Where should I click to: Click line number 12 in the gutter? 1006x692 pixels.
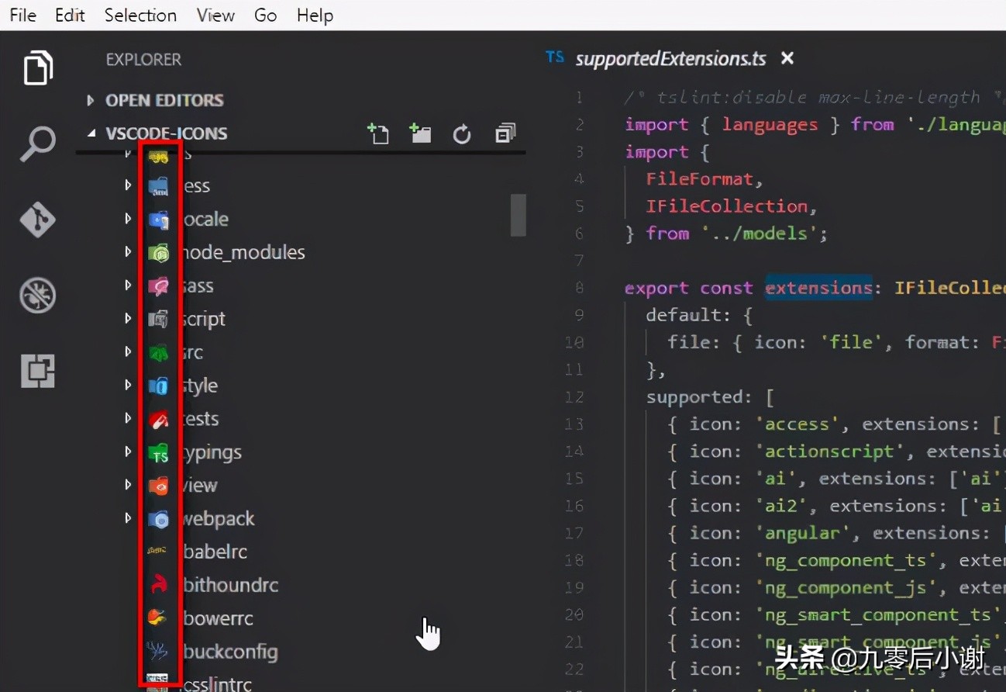click(574, 397)
